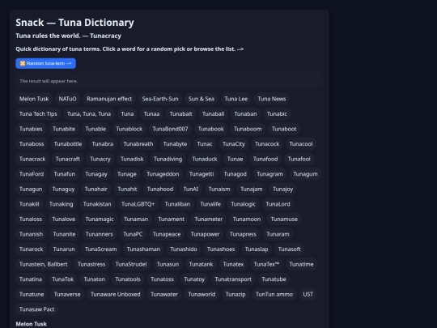Open the Tunapower chip
Screen dimensions: 437x328
pyautogui.click(x=205, y=234)
